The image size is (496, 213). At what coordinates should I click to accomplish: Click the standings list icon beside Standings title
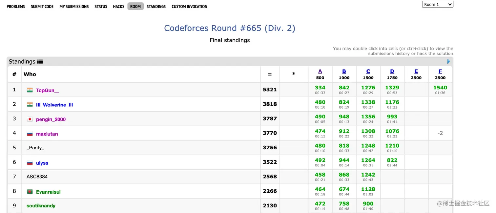click(40, 62)
